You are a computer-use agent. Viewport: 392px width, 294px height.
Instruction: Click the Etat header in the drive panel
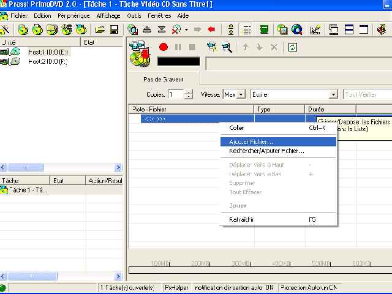102,42
